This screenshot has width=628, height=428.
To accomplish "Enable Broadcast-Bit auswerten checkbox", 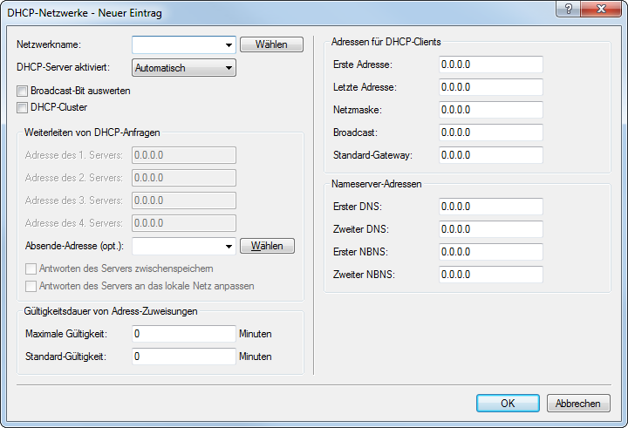I will click(23, 90).
